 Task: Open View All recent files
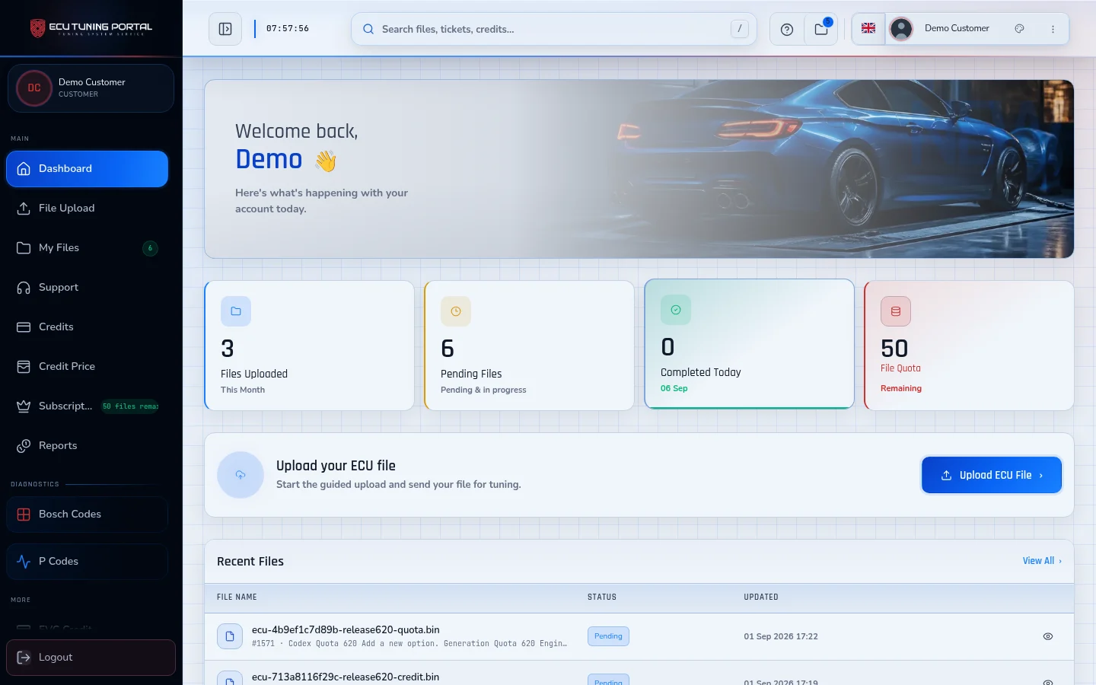coord(1042,561)
